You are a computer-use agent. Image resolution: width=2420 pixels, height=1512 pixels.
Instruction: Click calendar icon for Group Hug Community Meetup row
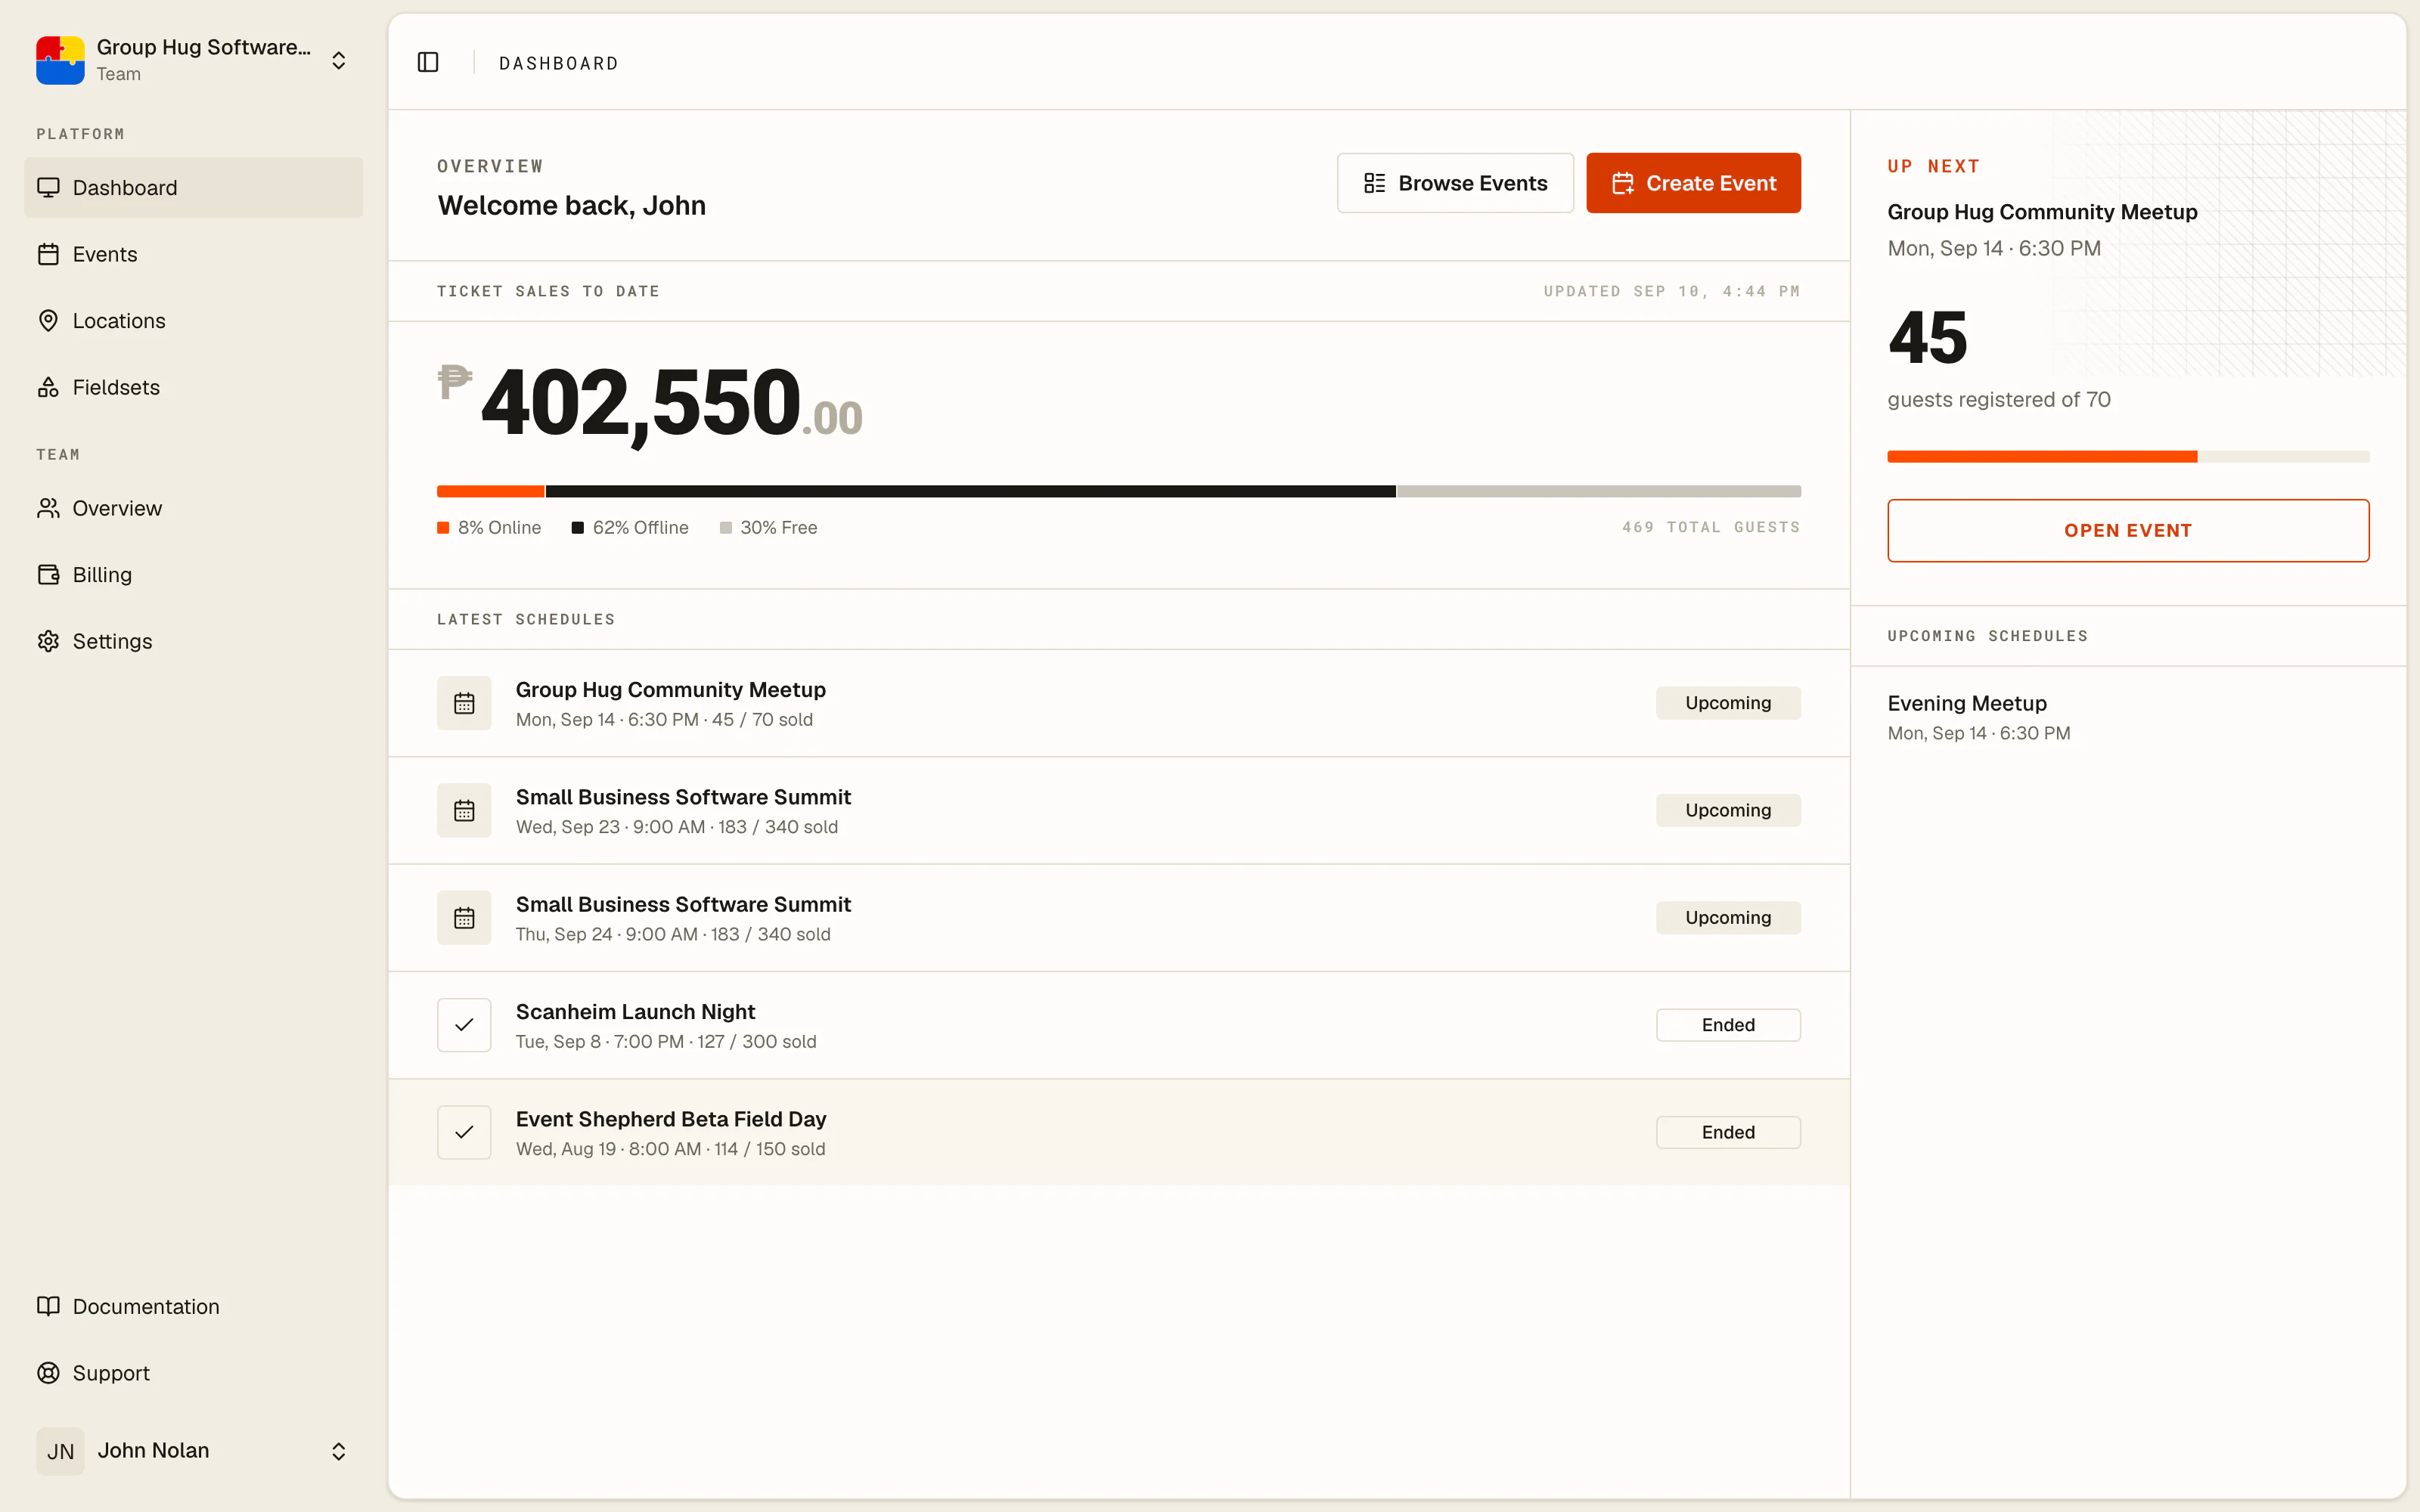tap(464, 703)
